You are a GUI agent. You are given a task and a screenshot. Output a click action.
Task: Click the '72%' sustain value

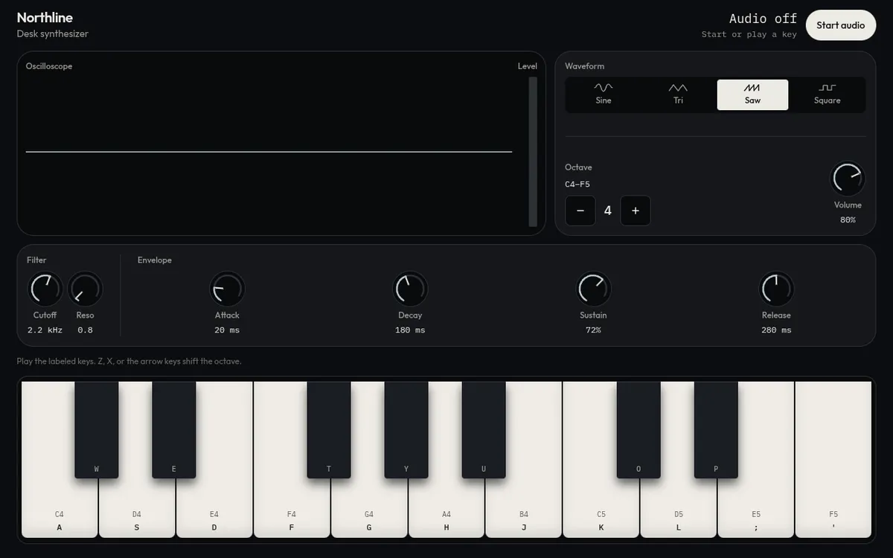click(x=593, y=330)
